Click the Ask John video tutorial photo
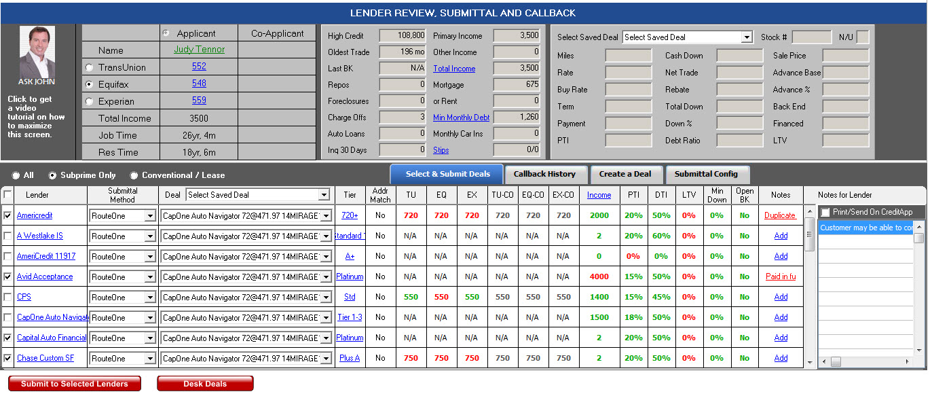 coord(37,51)
